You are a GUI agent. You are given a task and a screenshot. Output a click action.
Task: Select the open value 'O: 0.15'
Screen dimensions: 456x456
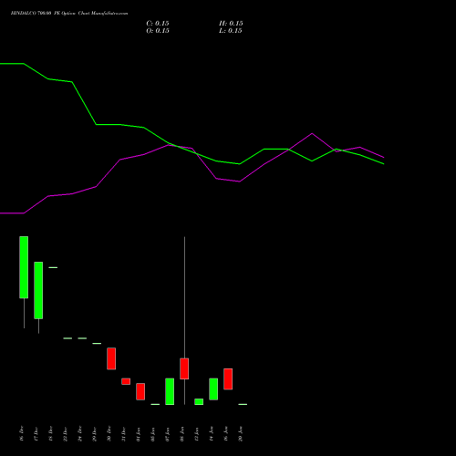(x=158, y=31)
